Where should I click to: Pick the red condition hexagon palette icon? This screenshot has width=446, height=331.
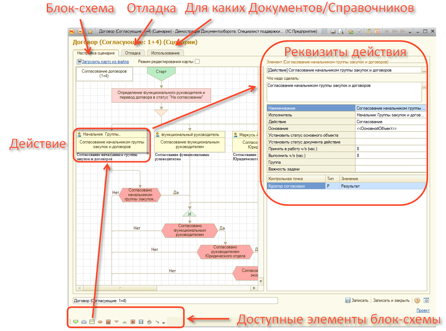(100, 322)
